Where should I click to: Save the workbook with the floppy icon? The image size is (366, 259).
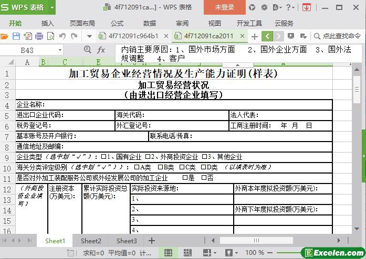coord(16,36)
